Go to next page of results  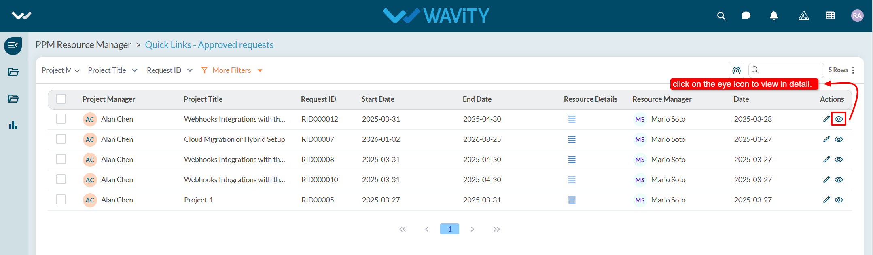(472, 229)
